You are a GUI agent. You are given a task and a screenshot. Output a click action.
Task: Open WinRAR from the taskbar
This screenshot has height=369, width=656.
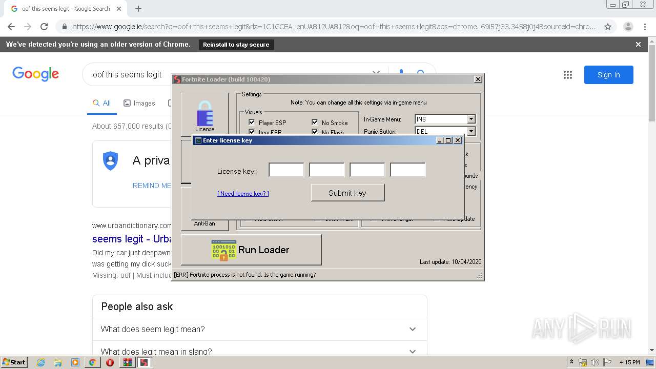click(x=127, y=362)
